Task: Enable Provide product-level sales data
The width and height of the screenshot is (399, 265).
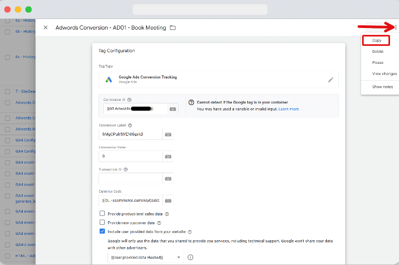Action: (102, 213)
